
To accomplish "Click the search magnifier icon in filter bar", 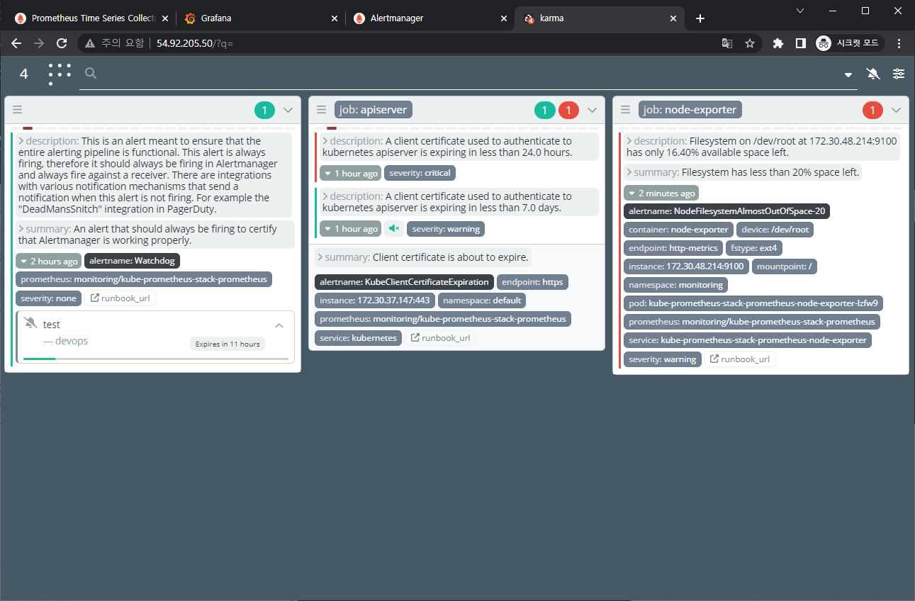I will pyautogui.click(x=91, y=73).
